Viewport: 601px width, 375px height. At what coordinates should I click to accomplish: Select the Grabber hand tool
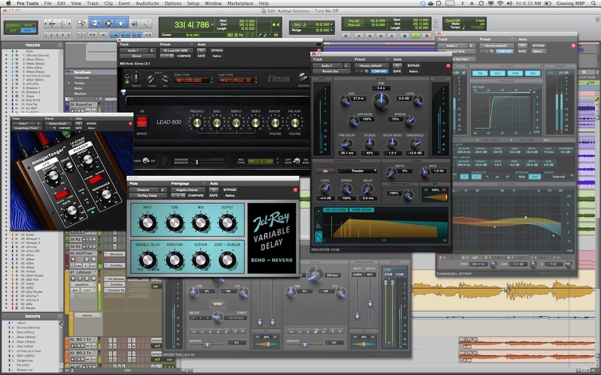(x=120, y=23)
